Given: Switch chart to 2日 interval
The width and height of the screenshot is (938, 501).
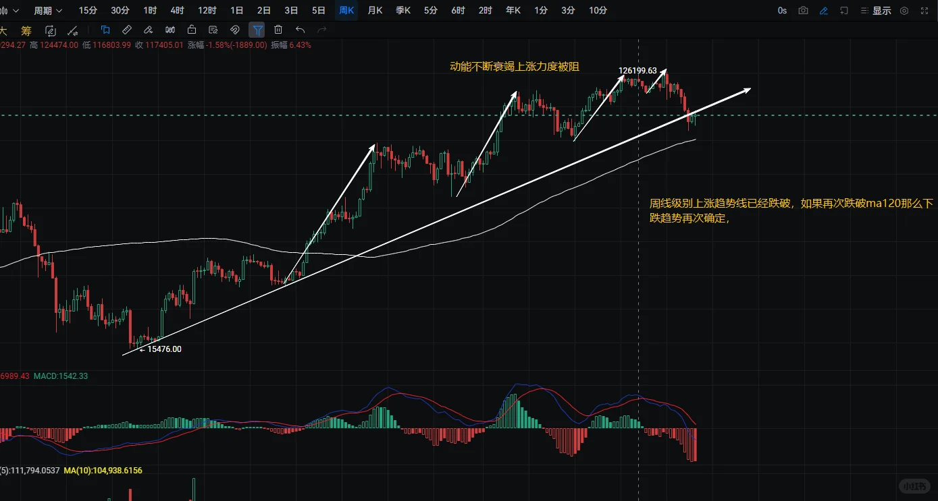Looking at the screenshot, I should point(264,10).
